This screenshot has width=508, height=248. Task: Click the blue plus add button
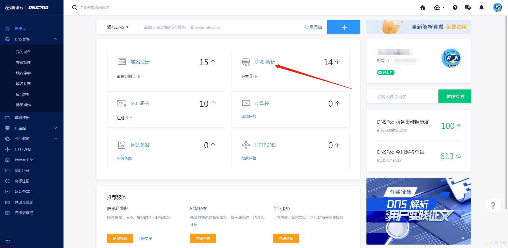(x=344, y=27)
